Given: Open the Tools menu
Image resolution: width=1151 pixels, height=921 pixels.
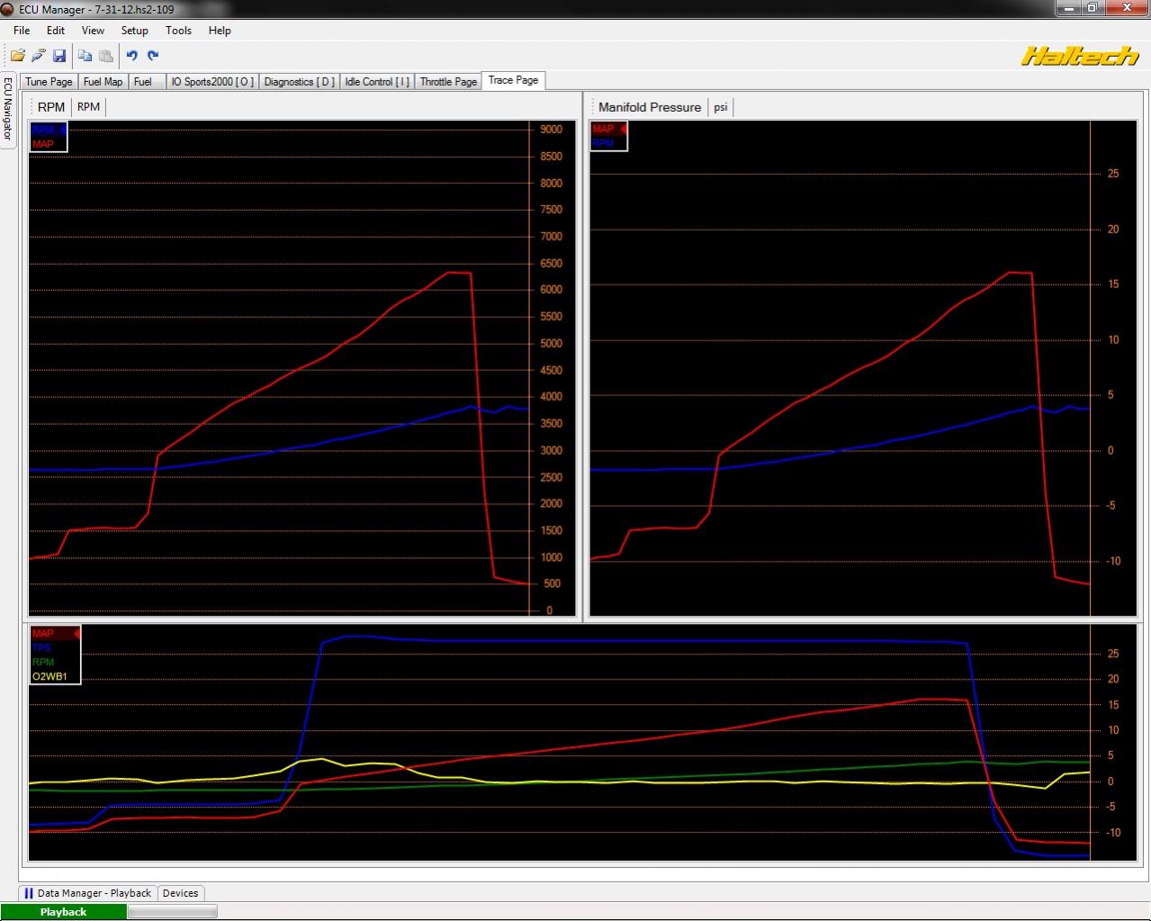Looking at the screenshot, I should [178, 30].
